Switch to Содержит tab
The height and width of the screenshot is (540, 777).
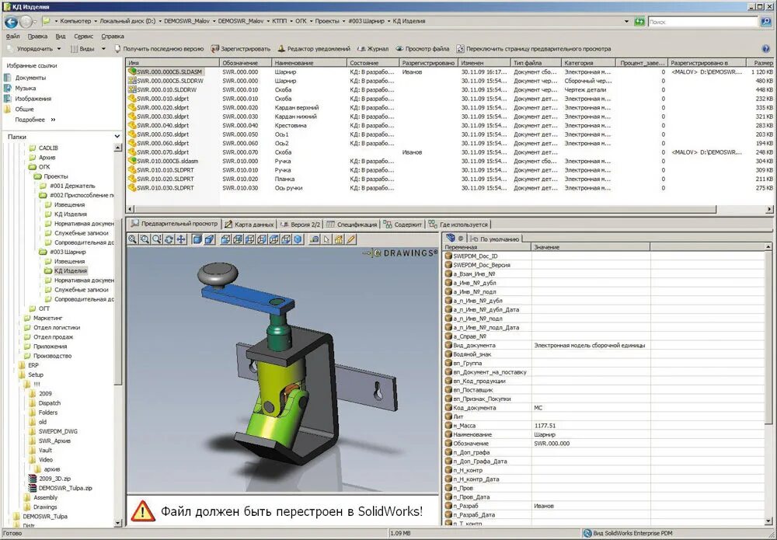402,225
